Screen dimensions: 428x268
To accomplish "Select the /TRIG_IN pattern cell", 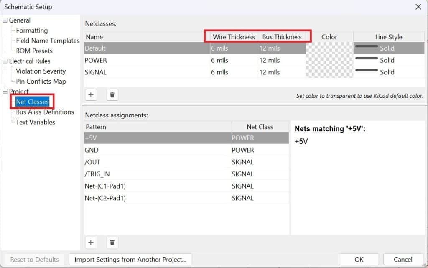I will (x=158, y=174).
